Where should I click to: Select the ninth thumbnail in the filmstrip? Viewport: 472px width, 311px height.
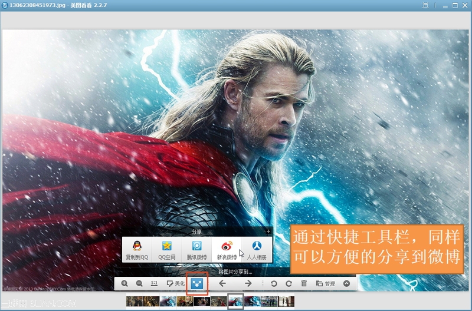click(x=269, y=301)
